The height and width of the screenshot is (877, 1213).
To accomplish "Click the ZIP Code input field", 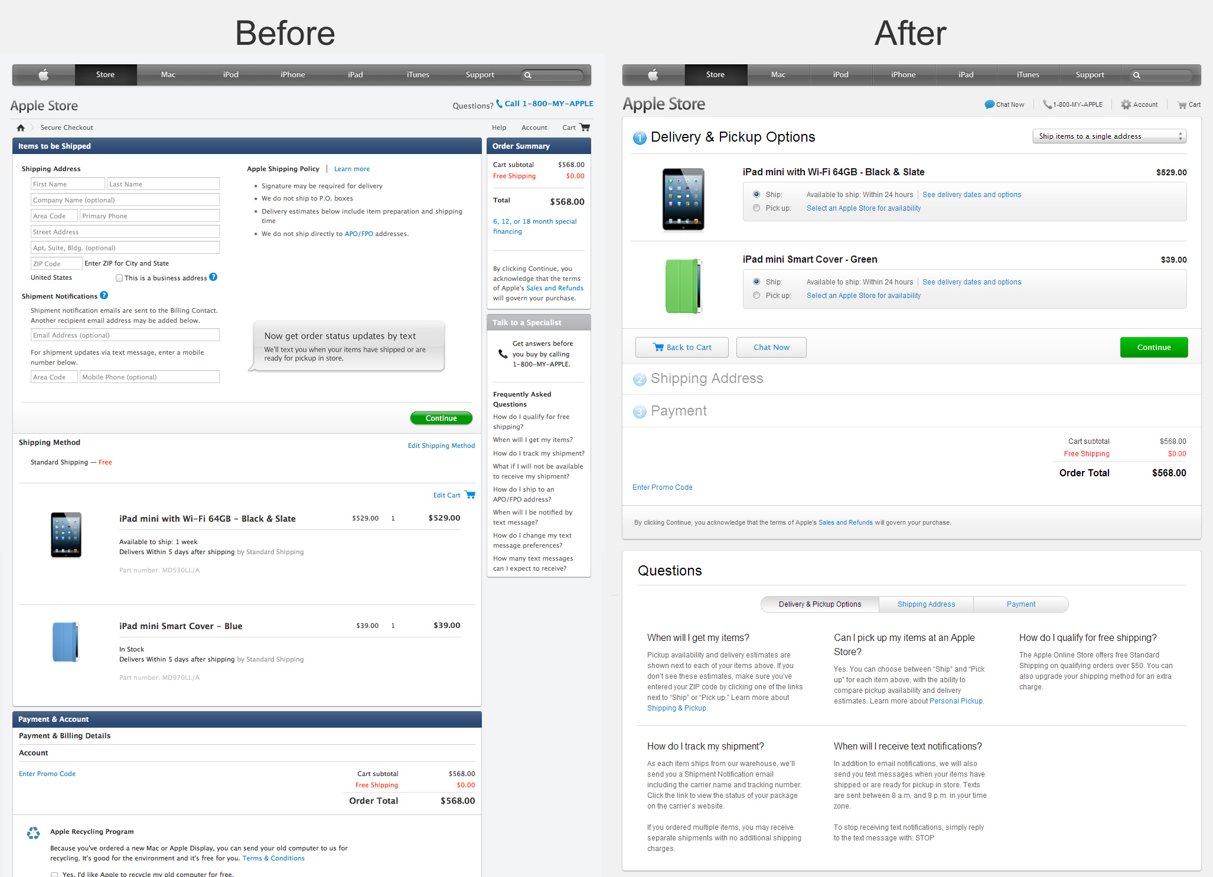I will point(57,264).
